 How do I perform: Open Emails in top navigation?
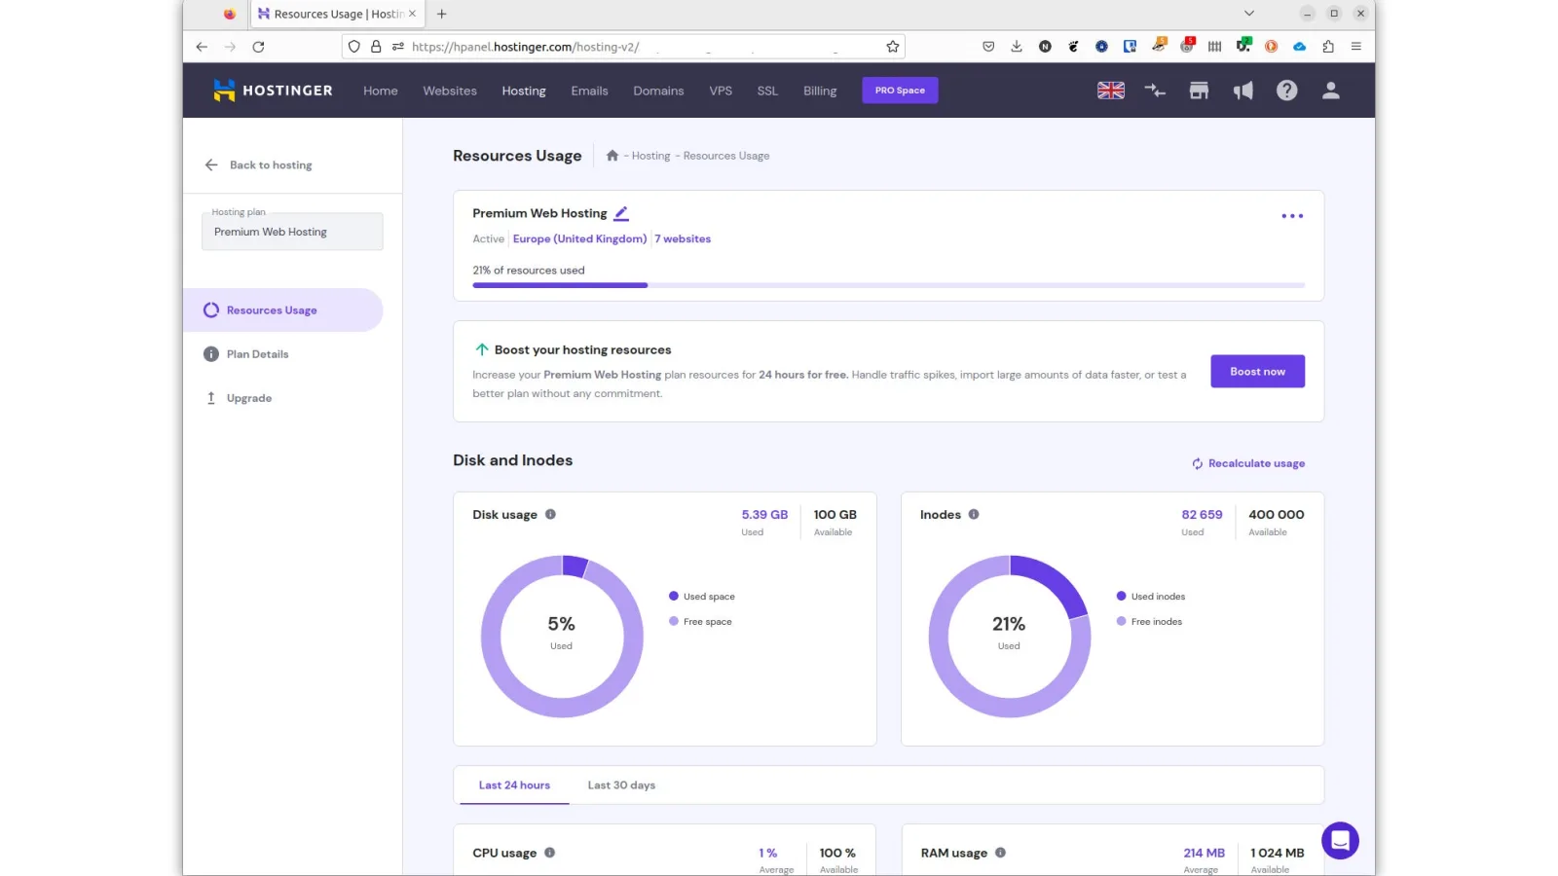(589, 91)
